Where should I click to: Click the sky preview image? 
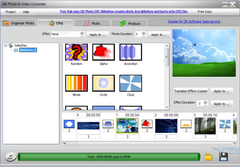pos(204,53)
